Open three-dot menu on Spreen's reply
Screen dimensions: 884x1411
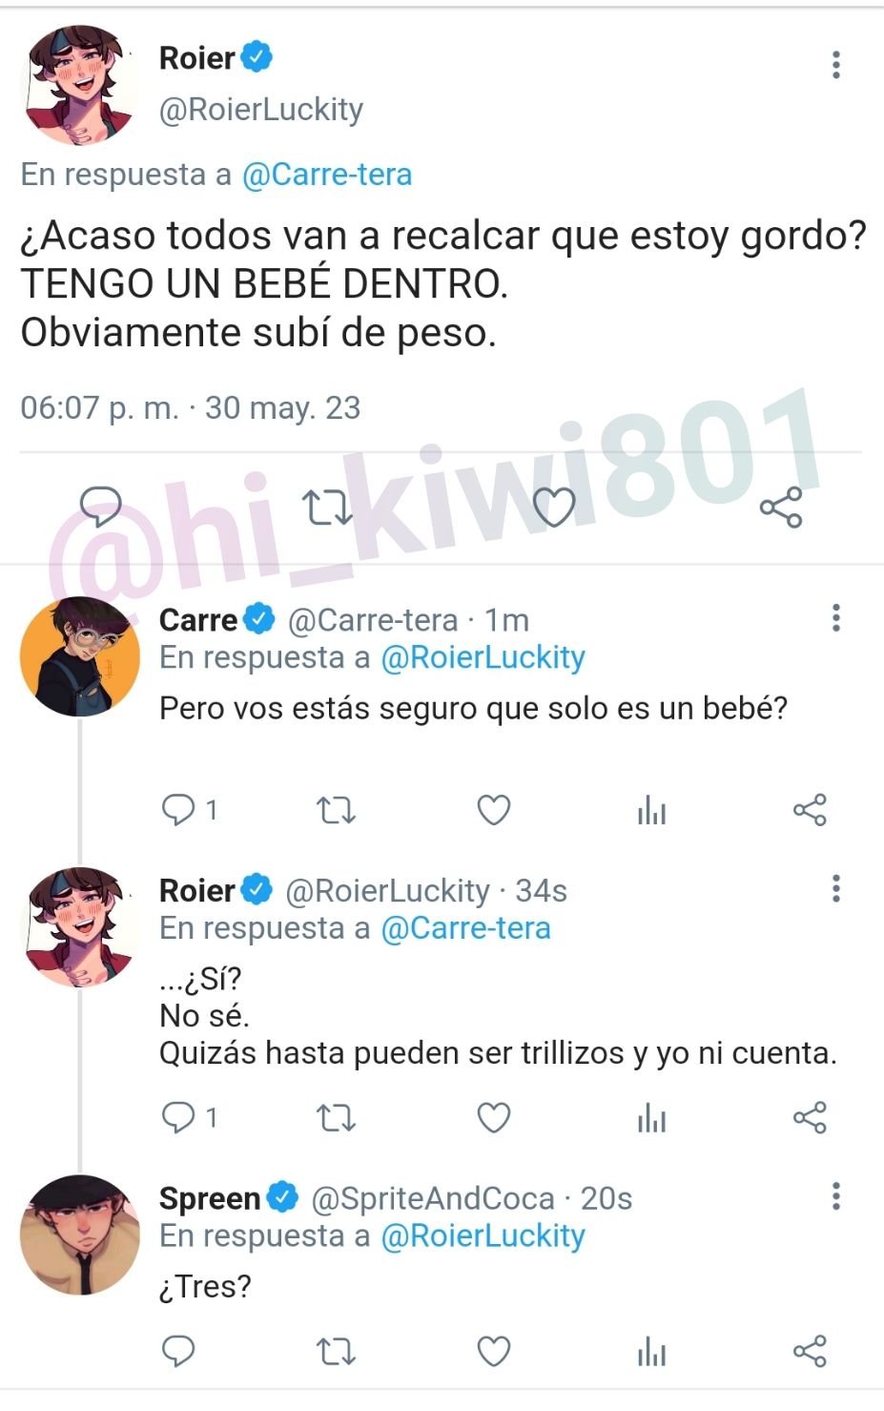click(836, 1196)
